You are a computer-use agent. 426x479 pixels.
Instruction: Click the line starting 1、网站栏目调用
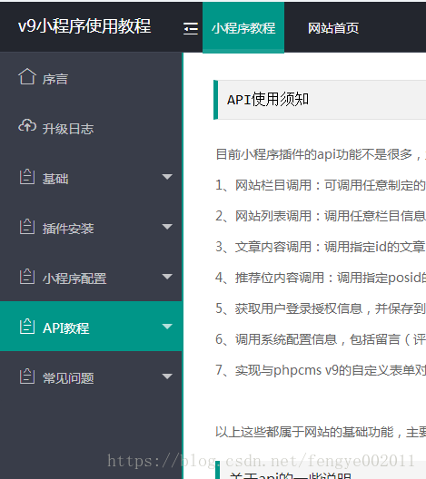(x=321, y=185)
